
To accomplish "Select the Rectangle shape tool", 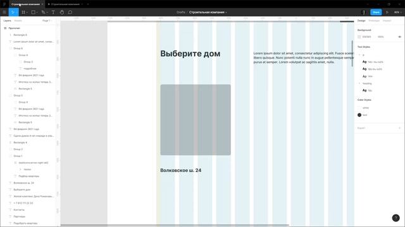I will (34, 12).
